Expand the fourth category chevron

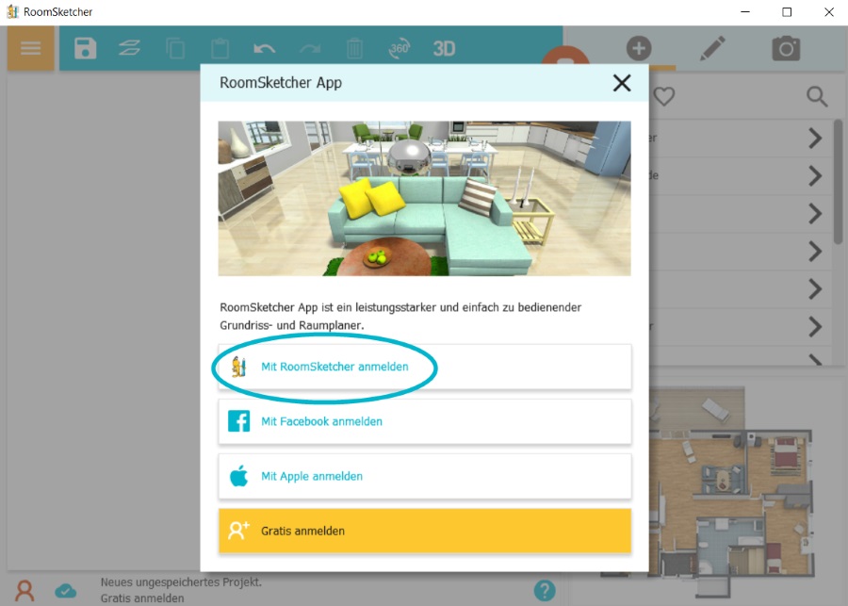815,251
